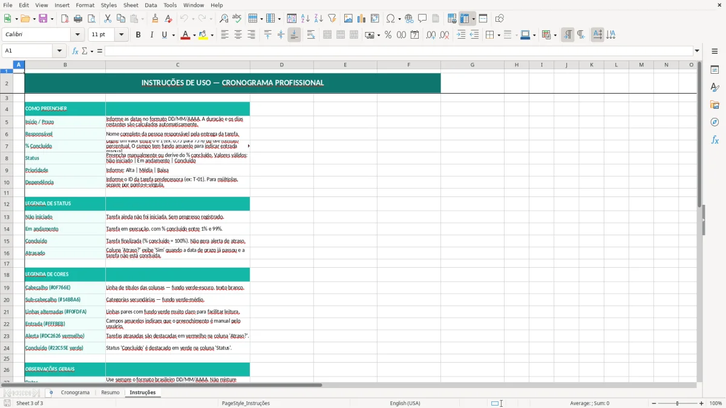Toggle Underline formatting
726x408 pixels.
[164, 35]
